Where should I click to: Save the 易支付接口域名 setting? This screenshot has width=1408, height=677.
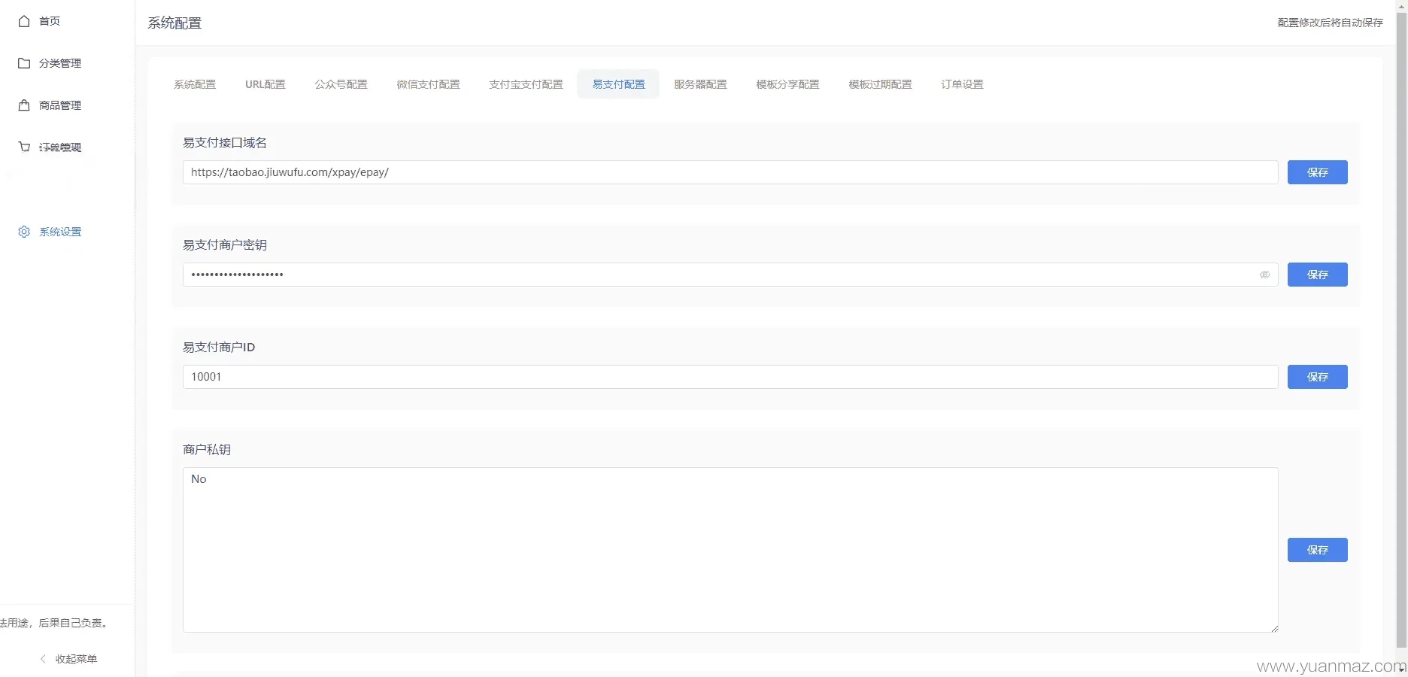[1318, 172]
